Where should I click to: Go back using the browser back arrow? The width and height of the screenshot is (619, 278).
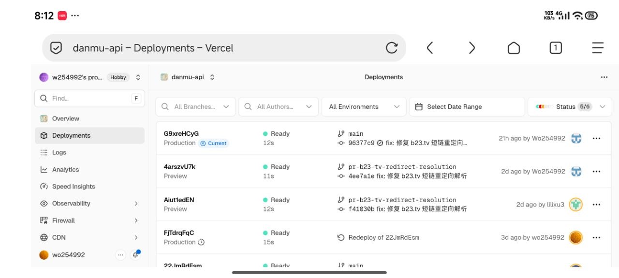click(429, 48)
